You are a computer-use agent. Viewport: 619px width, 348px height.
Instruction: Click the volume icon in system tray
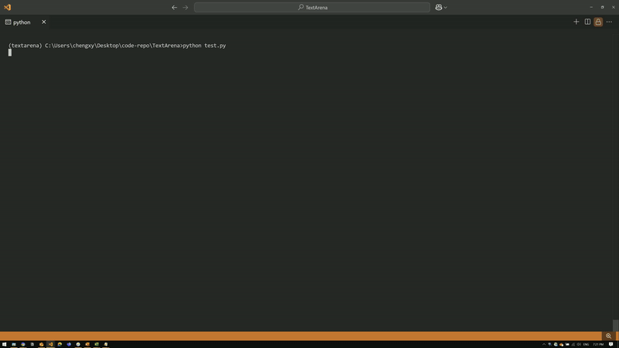(578, 344)
